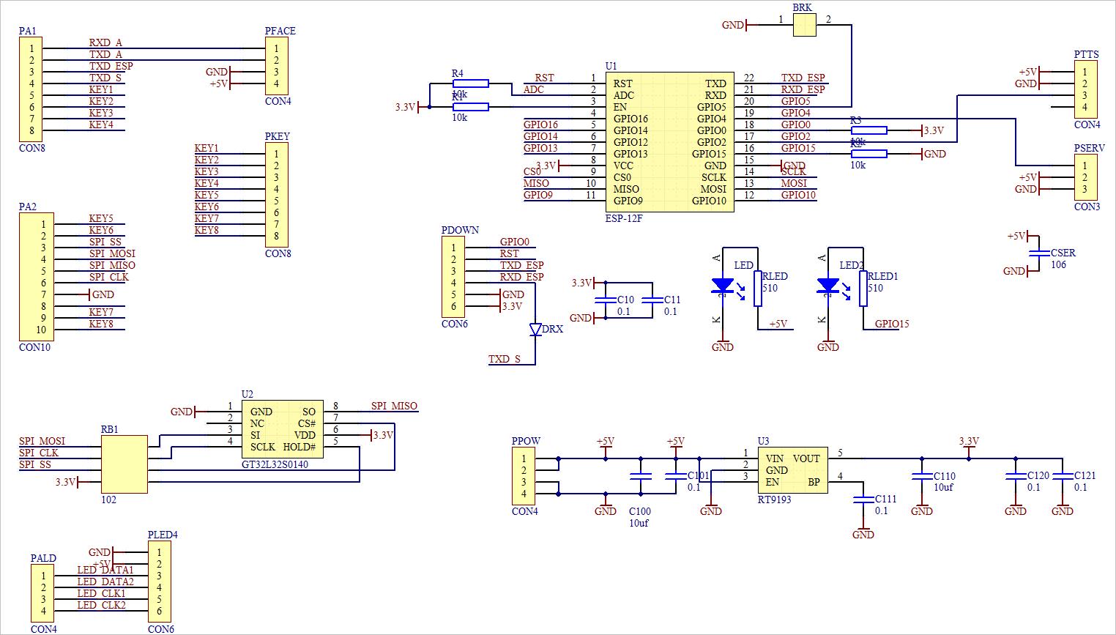Click the TXD_S net label below DRX

tap(505, 359)
